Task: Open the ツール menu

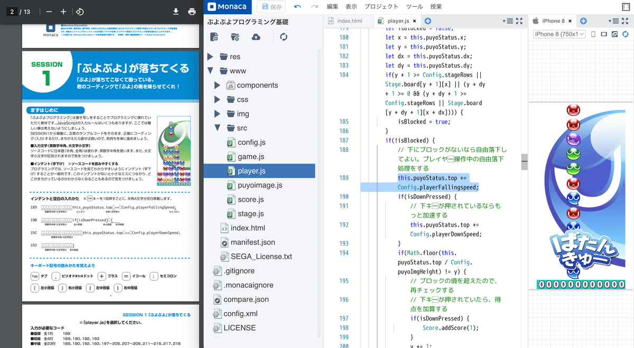Action: (415, 6)
